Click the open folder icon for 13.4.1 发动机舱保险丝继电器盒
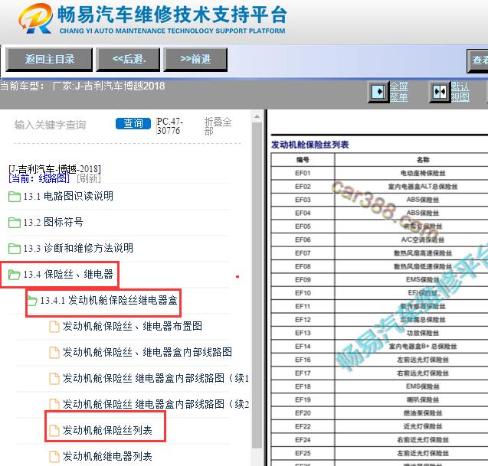 32,301
